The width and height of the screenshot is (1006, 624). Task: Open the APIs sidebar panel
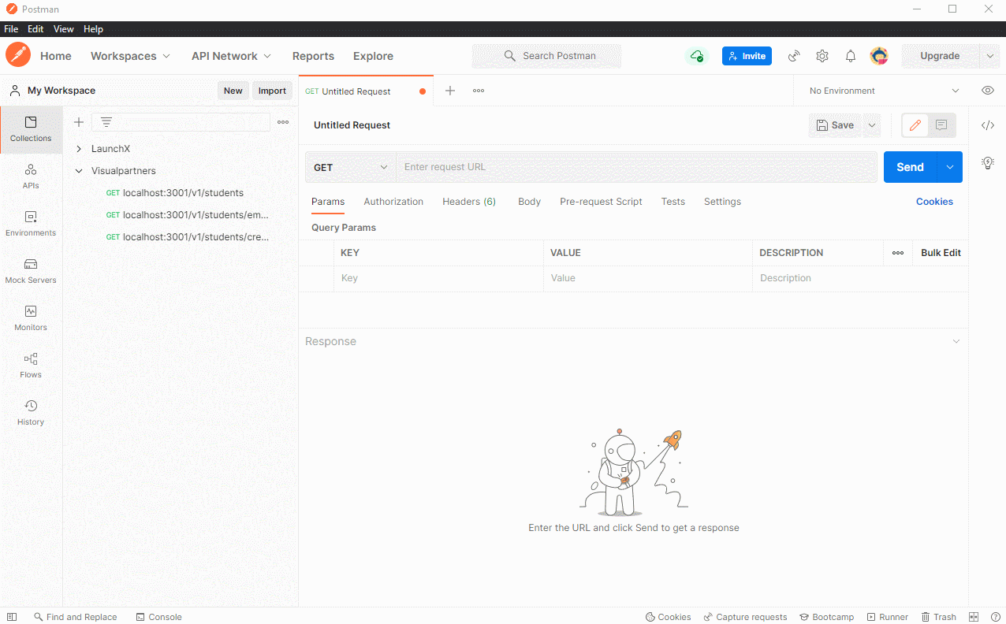point(31,177)
